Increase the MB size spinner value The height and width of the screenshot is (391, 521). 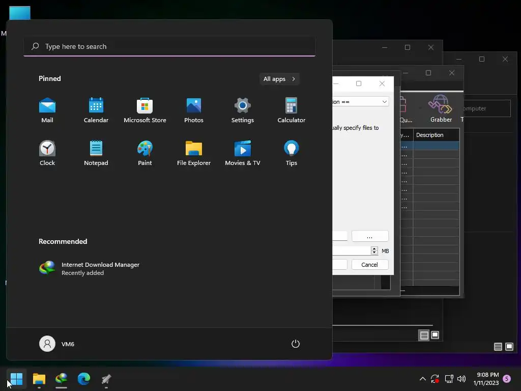pos(374,248)
